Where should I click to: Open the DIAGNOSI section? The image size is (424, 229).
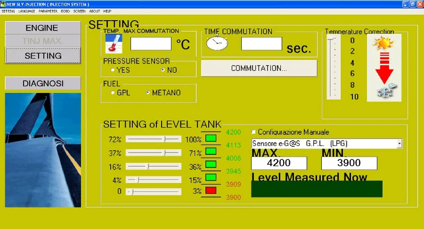[43, 83]
